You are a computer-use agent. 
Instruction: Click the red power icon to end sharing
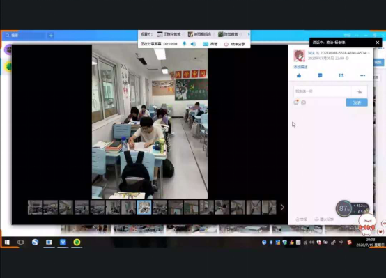point(226,44)
